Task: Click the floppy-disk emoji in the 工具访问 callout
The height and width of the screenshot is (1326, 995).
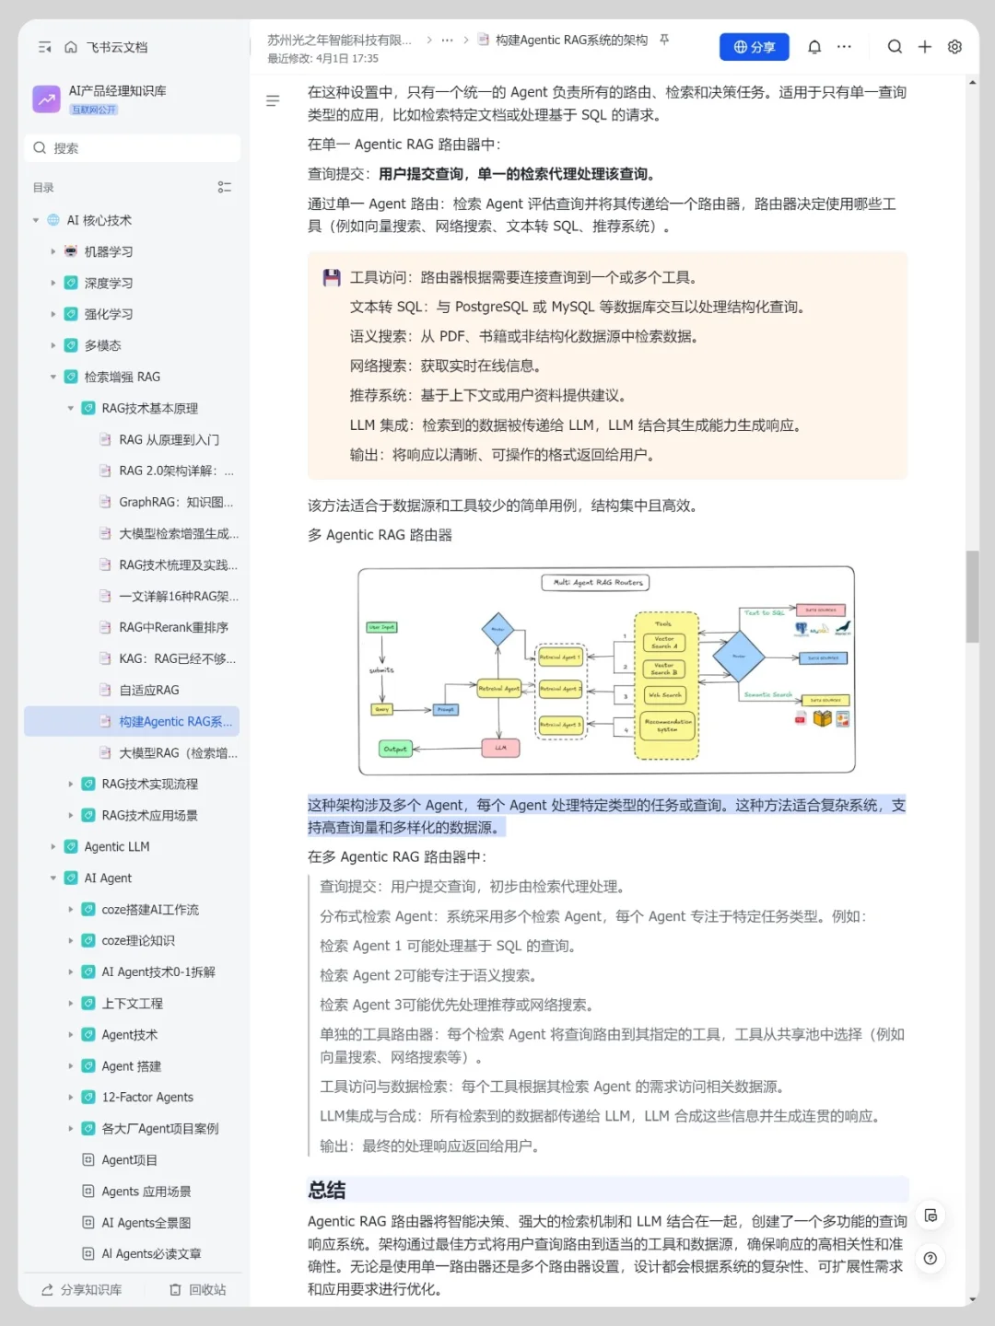Action: point(332,277)
